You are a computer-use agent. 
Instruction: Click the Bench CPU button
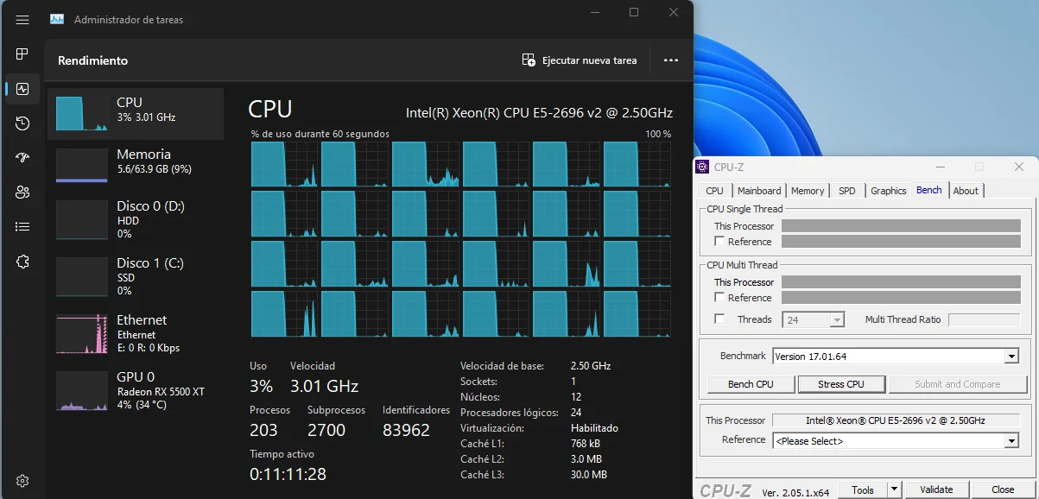[x=751, y=384]
